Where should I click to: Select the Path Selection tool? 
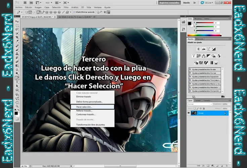(x=17, y=86)
